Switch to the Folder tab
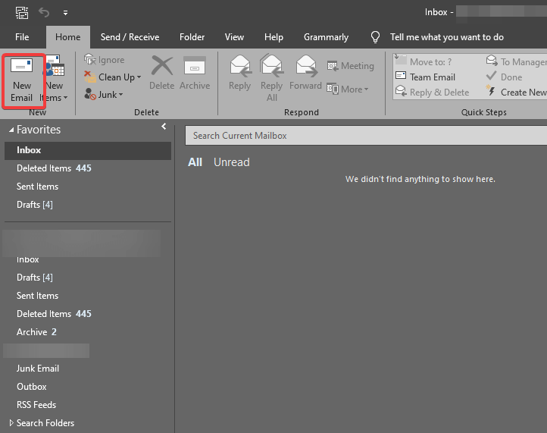The height and width of the screenshot is (433, 547). point(192,37)
